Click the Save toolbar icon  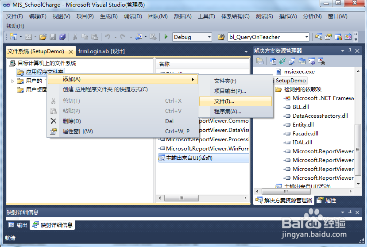[53, 37]
